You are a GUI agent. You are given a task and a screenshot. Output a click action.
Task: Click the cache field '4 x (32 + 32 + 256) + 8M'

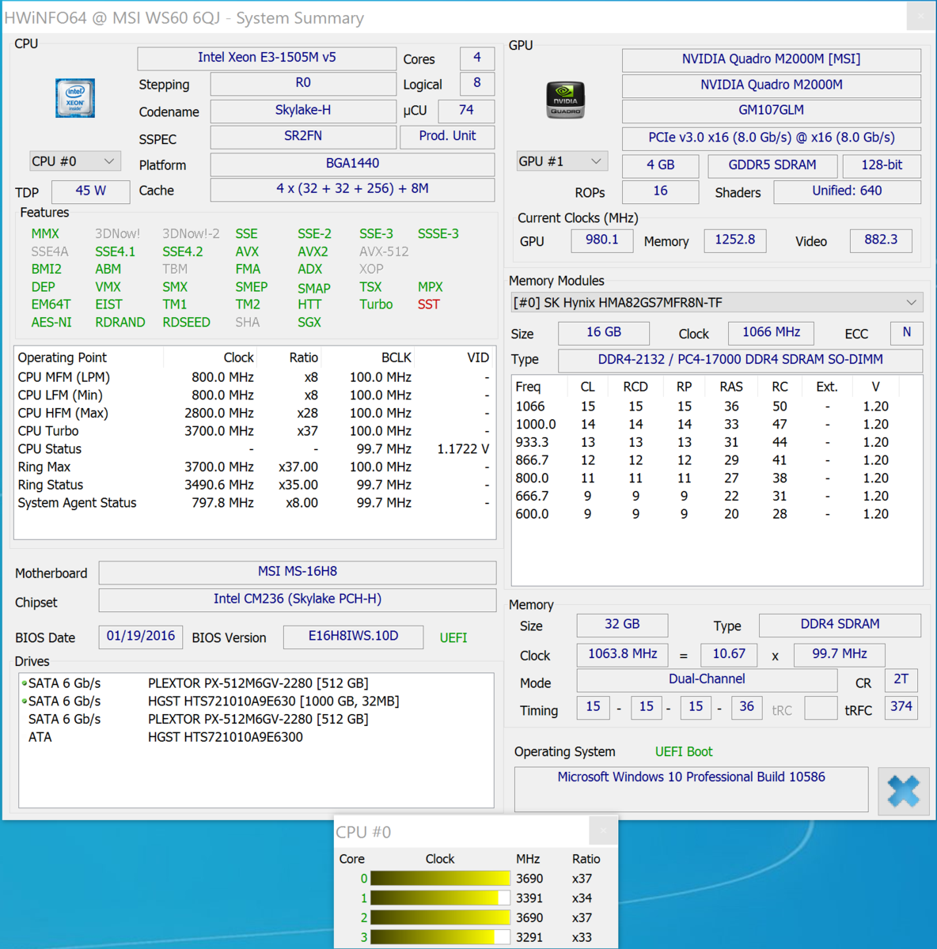352,189
